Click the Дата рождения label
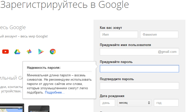This screenshot has height=112, width=190. (x=112, y=96)
